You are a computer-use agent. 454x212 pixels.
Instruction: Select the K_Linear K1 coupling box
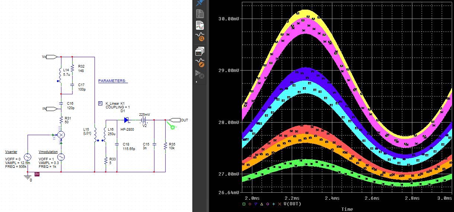pos(100,104)
